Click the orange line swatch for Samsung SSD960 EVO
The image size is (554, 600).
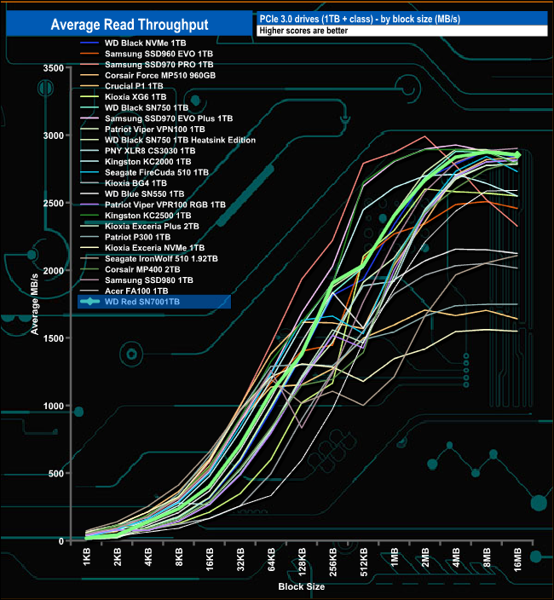[89, 54]
